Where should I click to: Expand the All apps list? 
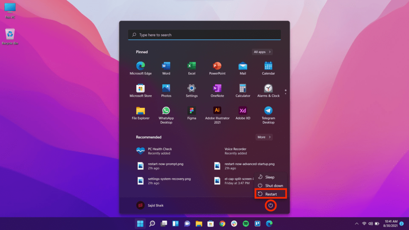262,52
